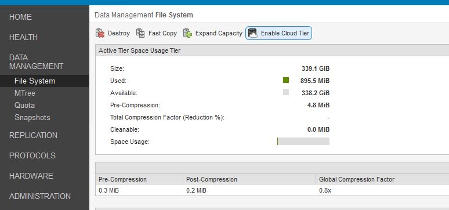Click the Fast Copy documents icon
This screenshot has width=449, height=210.
(x=140, y=33)
